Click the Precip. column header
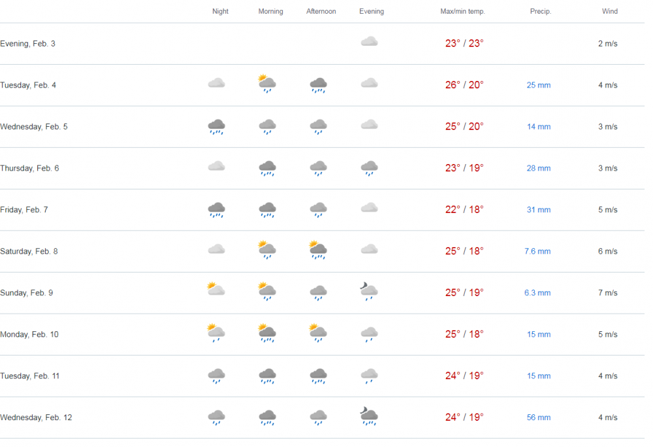This screenshot has width=653, height=447. [x=541, y=11]
